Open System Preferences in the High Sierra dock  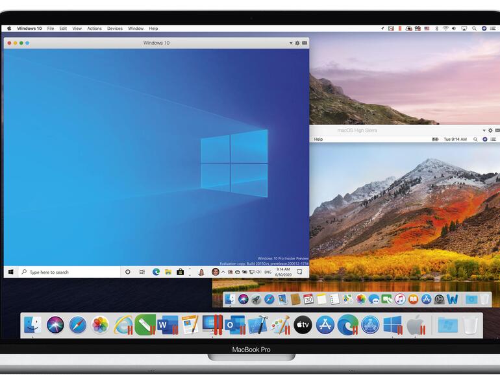point(439,299)
